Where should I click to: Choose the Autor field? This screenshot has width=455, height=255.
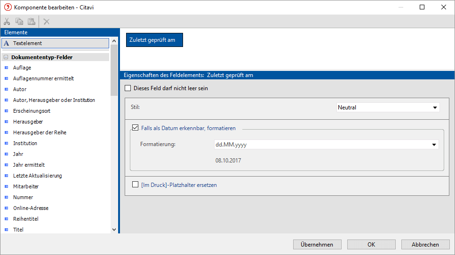click(x=20, y=89)
